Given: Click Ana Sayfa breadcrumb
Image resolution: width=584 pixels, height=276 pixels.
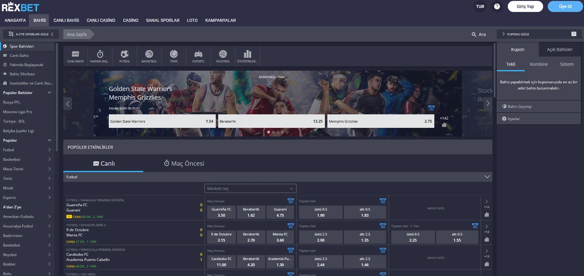Looking at the screenshot, I should click(77, 35).
